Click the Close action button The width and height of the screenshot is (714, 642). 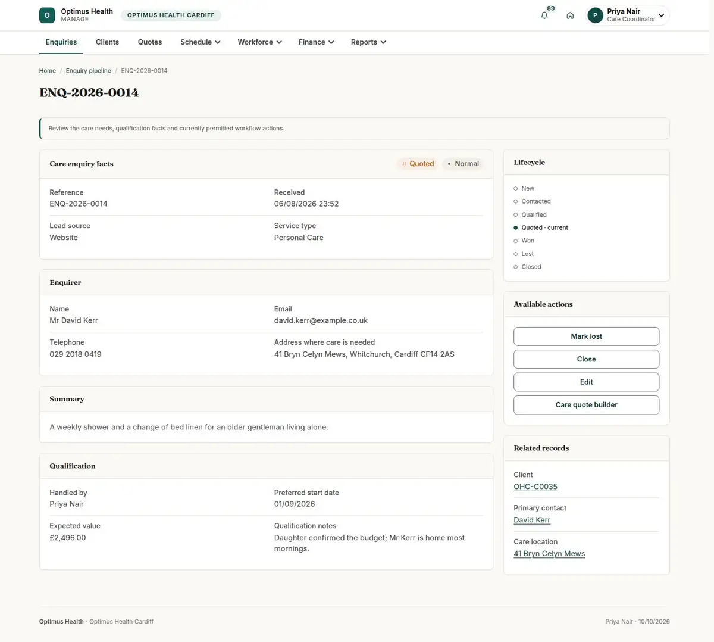(587, 359)
